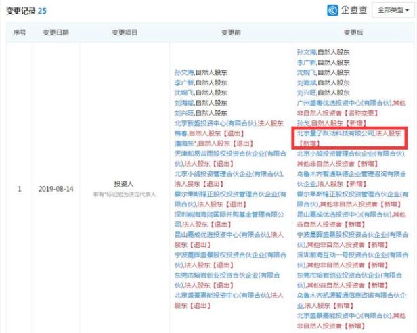Open 沈婉飞 link in 变更后 column

coord(307,72)
